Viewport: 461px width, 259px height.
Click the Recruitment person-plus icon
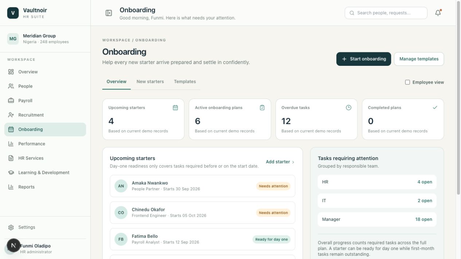tap(11, 115)
